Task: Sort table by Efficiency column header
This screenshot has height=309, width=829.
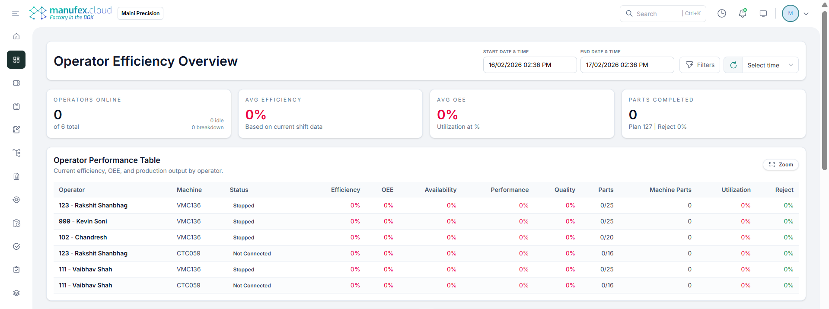Action: (345, 190)
